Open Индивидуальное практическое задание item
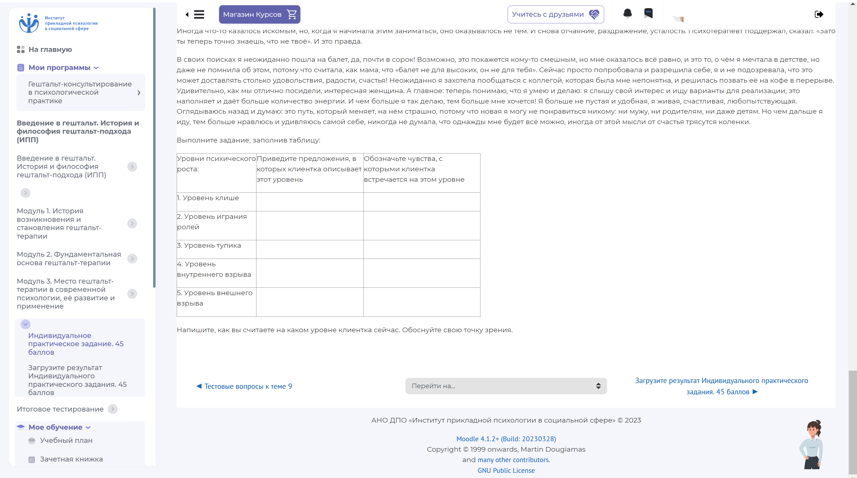This screenshot has width=857, height=478. click(x=76, y=344)
